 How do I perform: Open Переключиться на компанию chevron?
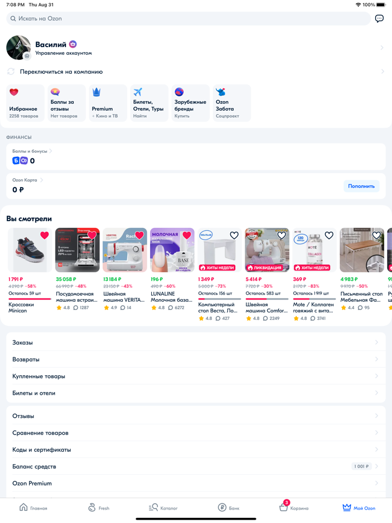tap(382, 71)
